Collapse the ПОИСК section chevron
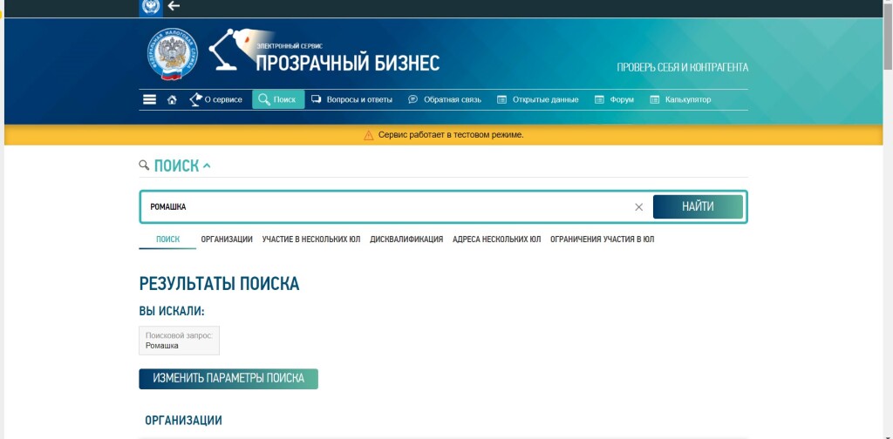Image resolution: width=893 pixels, height=439 pixels. click(x=207, y=165)
